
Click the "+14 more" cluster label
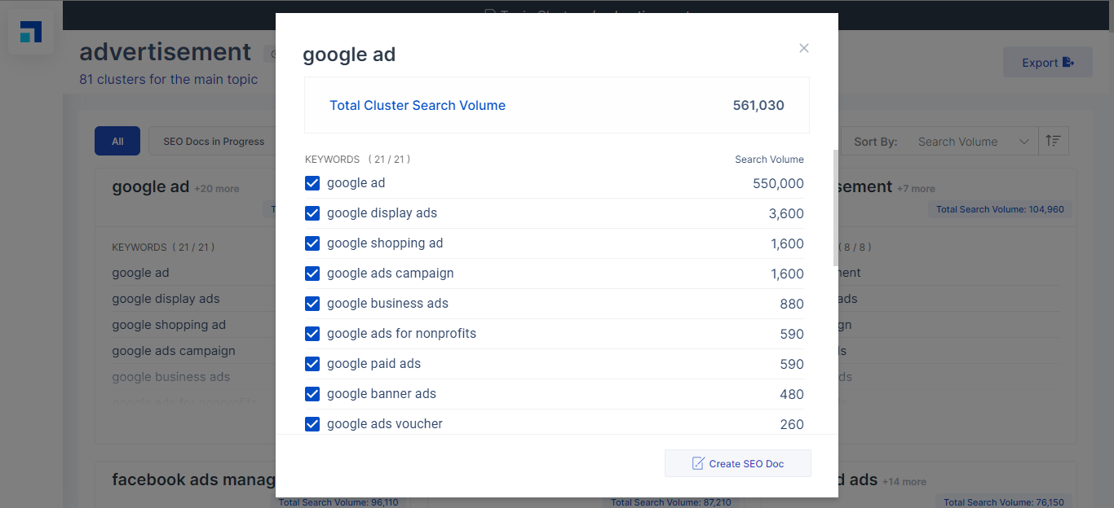tap(904, 482)
